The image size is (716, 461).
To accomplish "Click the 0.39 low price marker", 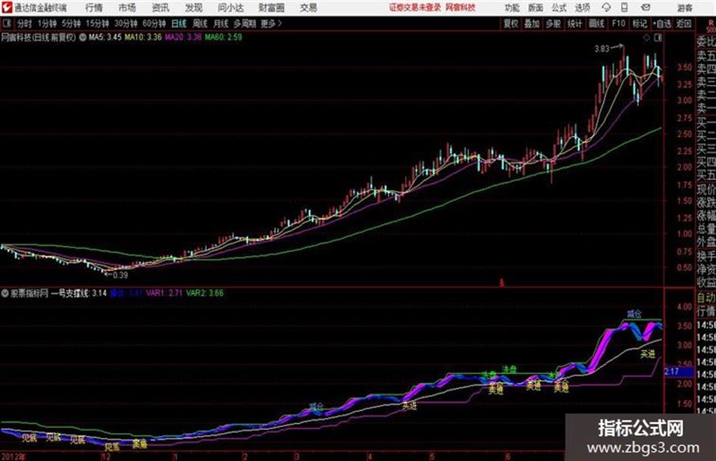I will click(120, 276).
